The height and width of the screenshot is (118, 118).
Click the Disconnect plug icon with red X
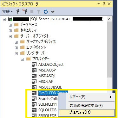coord(25,11)
